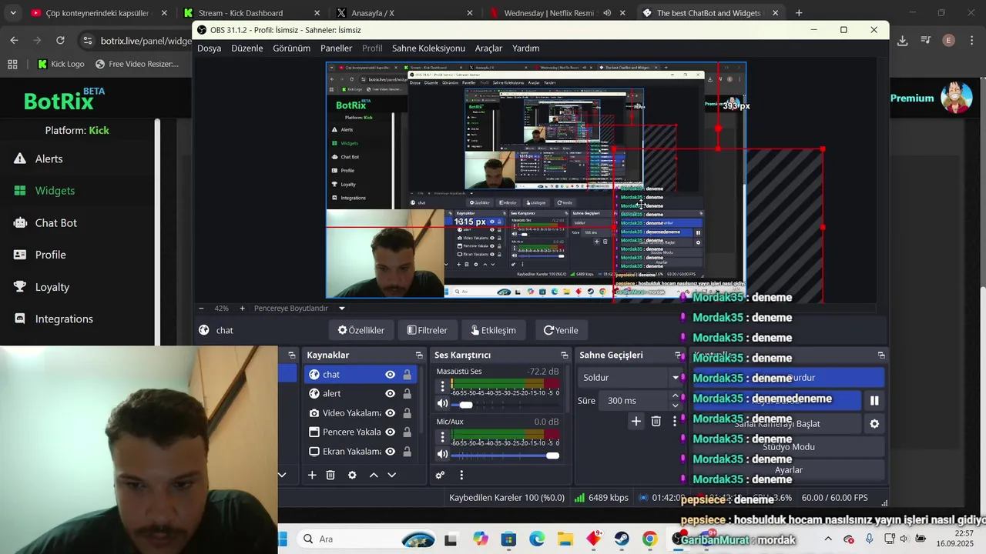The width and height of the screenshot is (986, 554).
Task: Toggle lock on Ekran Yakalama source
Action: click(x=407, y=452)
